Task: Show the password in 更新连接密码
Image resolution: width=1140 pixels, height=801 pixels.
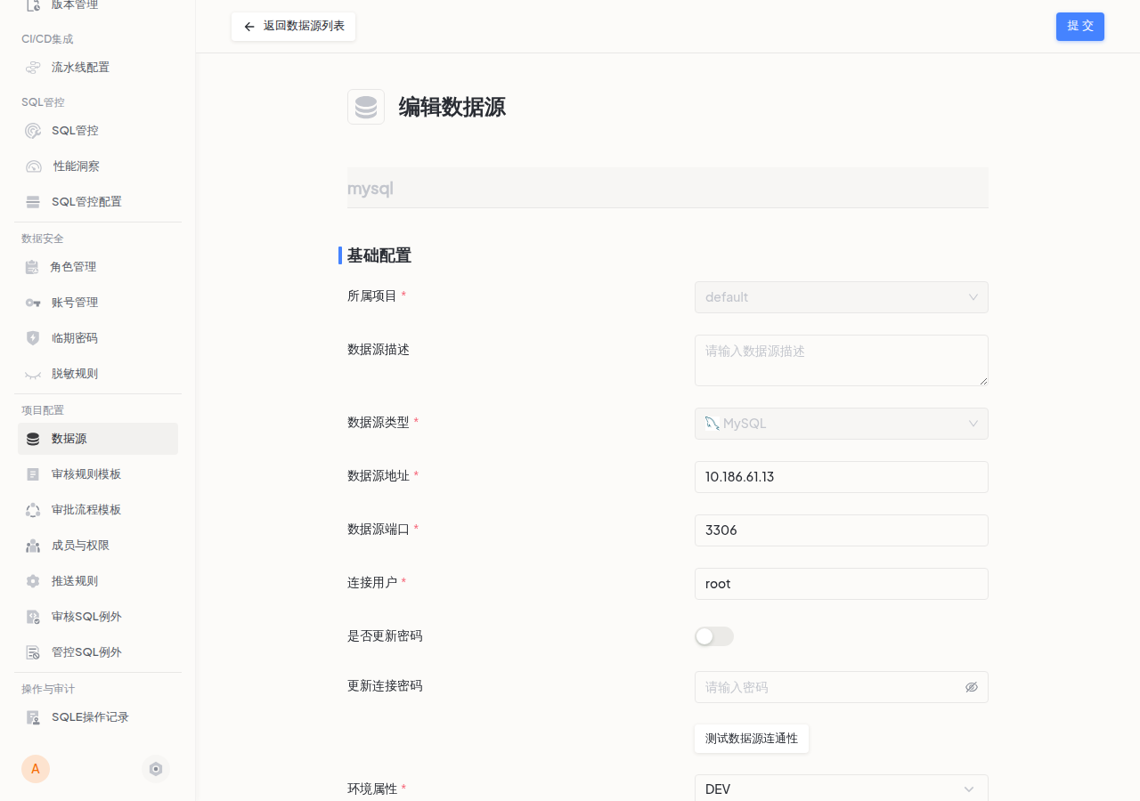Action: click(972, 687)
